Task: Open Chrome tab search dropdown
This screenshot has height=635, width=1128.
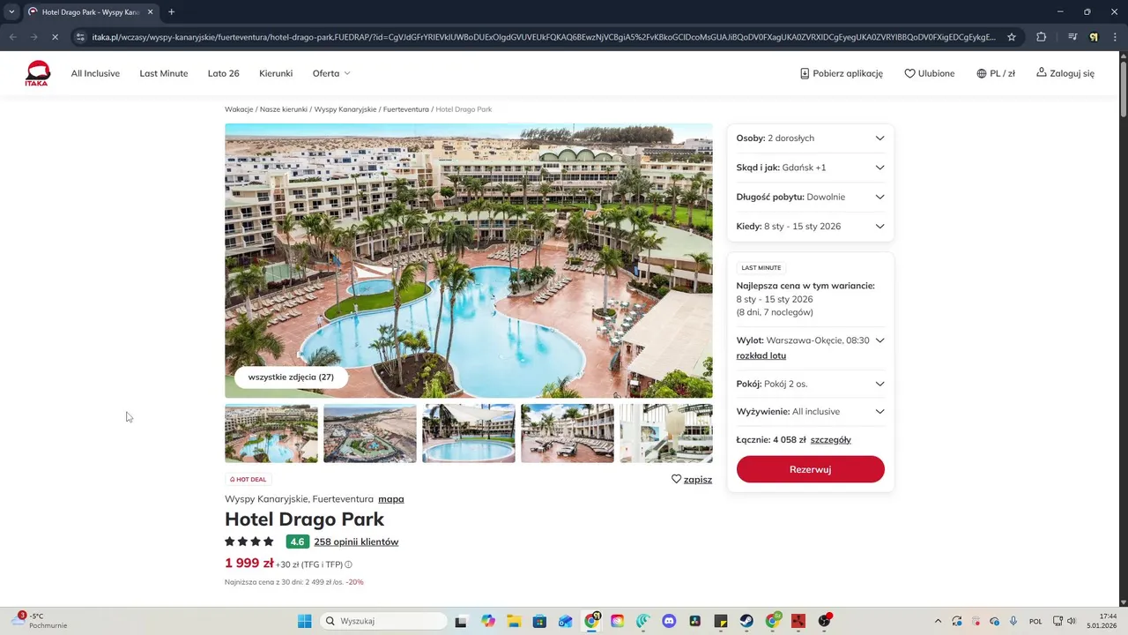Action: [x=11, y=12]
